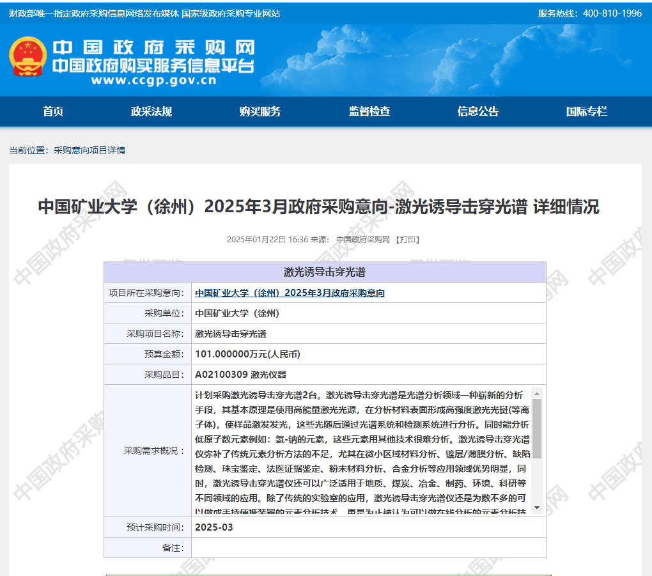652x576 pixels.
Task: Click the 采购需求概况 description text
Action: click(362, 451)
